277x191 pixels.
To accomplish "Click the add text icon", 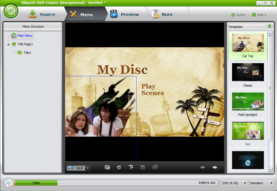I will (131, 167).
